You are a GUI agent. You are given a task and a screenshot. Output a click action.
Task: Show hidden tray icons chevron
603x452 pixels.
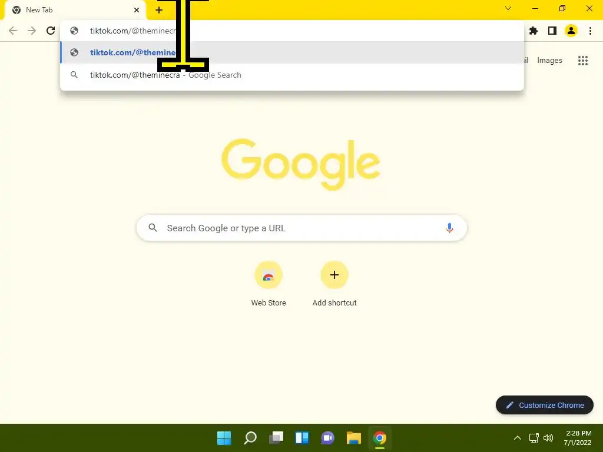coord(518,438)
